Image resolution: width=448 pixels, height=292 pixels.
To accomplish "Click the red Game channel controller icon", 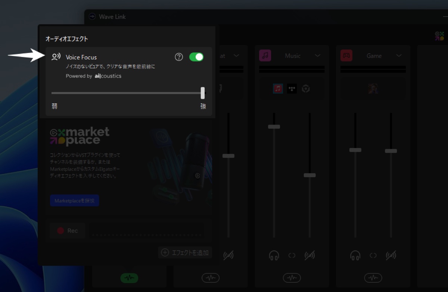I will tap(346, 56).
